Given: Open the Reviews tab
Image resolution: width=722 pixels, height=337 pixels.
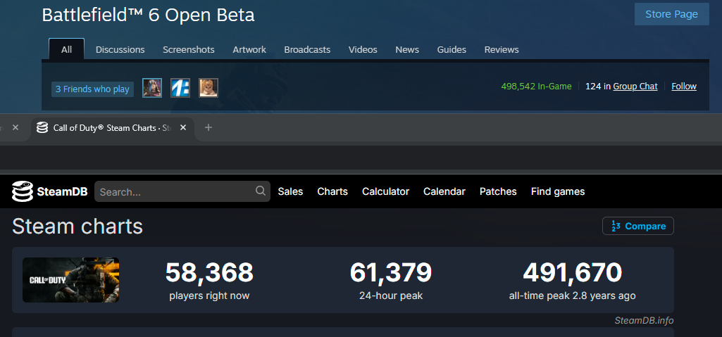Looking at the screenshot, I should pos(502,50).
